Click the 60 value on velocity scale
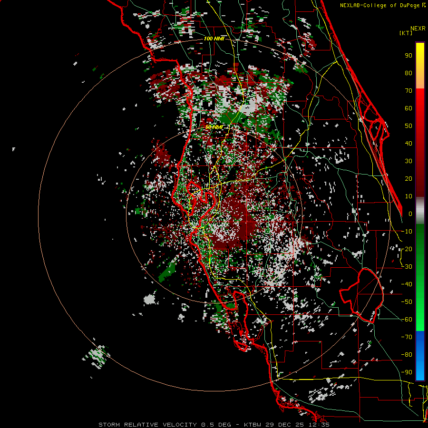 pos(409,108)
